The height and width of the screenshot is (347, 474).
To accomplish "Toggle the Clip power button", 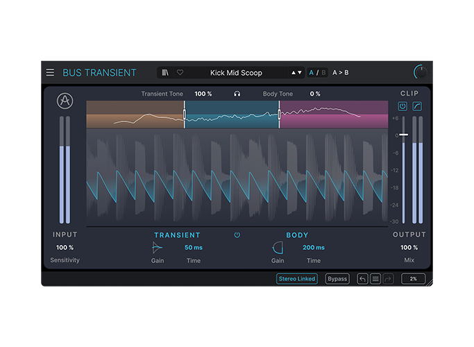I will click(x=403, y=106).
